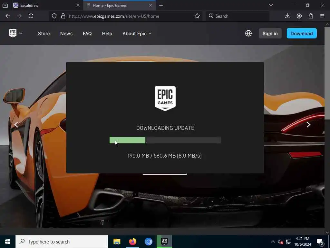
Task: Reload the current page
Action: [31, 16]
